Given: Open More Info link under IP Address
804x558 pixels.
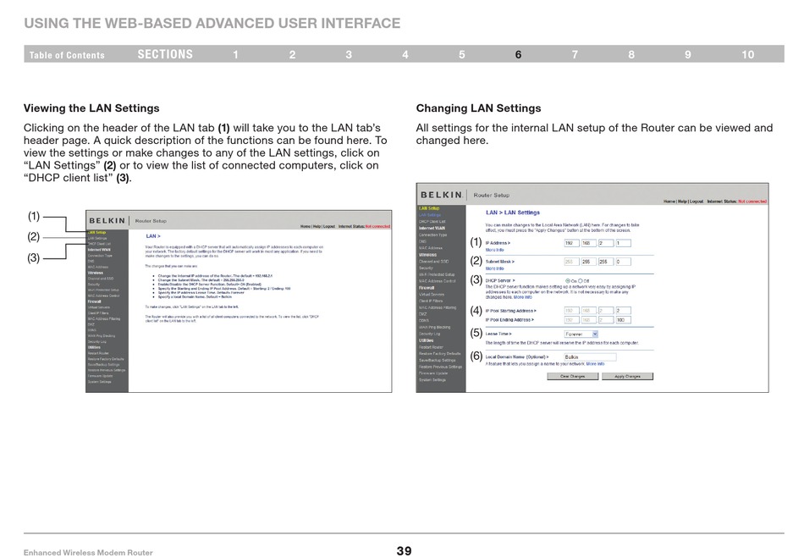Looking at the screenshot, I should (495, 250).
